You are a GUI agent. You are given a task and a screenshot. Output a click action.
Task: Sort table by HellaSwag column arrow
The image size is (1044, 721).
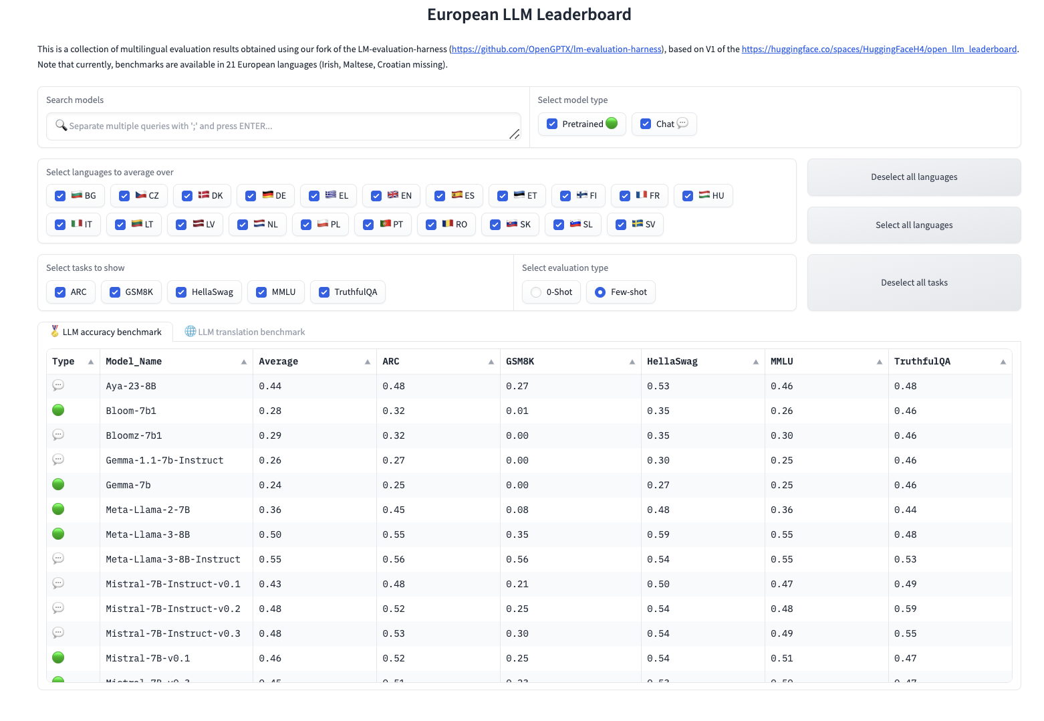pyautogui.click(x=756, y=362)
